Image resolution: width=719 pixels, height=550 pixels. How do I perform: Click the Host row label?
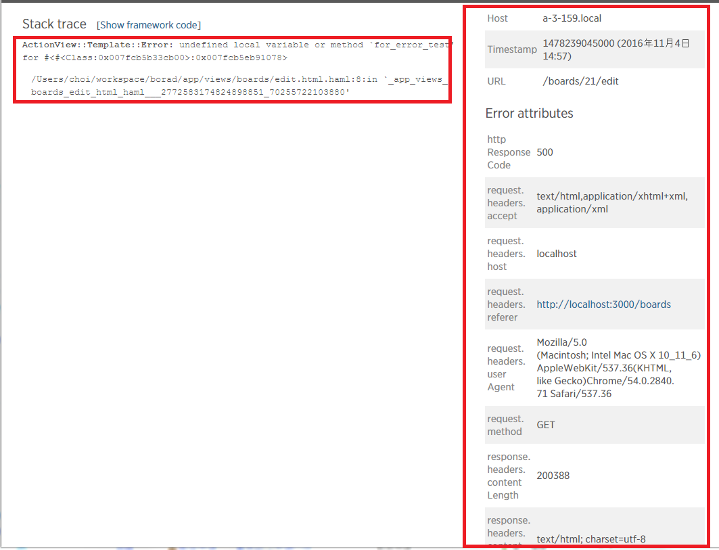pos(497,18)
